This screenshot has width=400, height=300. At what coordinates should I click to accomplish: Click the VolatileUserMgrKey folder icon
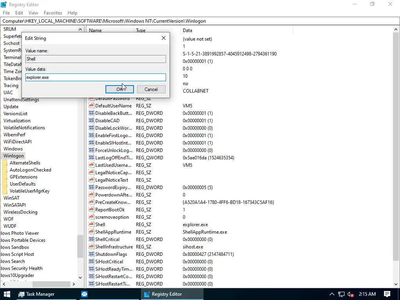pyautogui.click(x=5, y=191)
